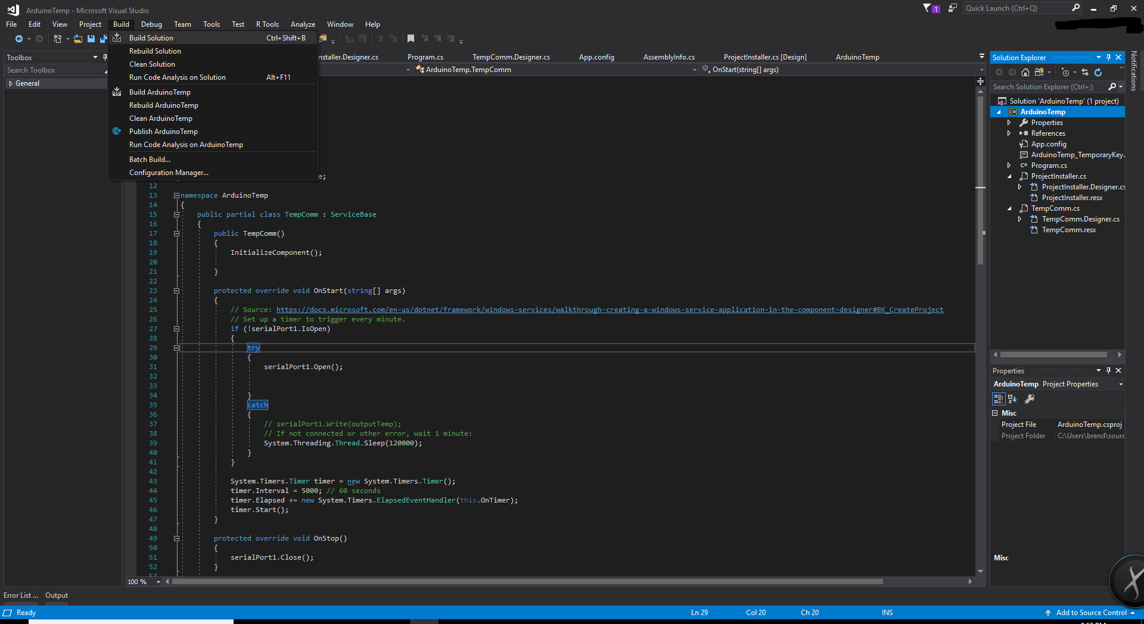Collapse the try block at line 29
This screenshot has width=1144, height=624.
tap(176, 348)
